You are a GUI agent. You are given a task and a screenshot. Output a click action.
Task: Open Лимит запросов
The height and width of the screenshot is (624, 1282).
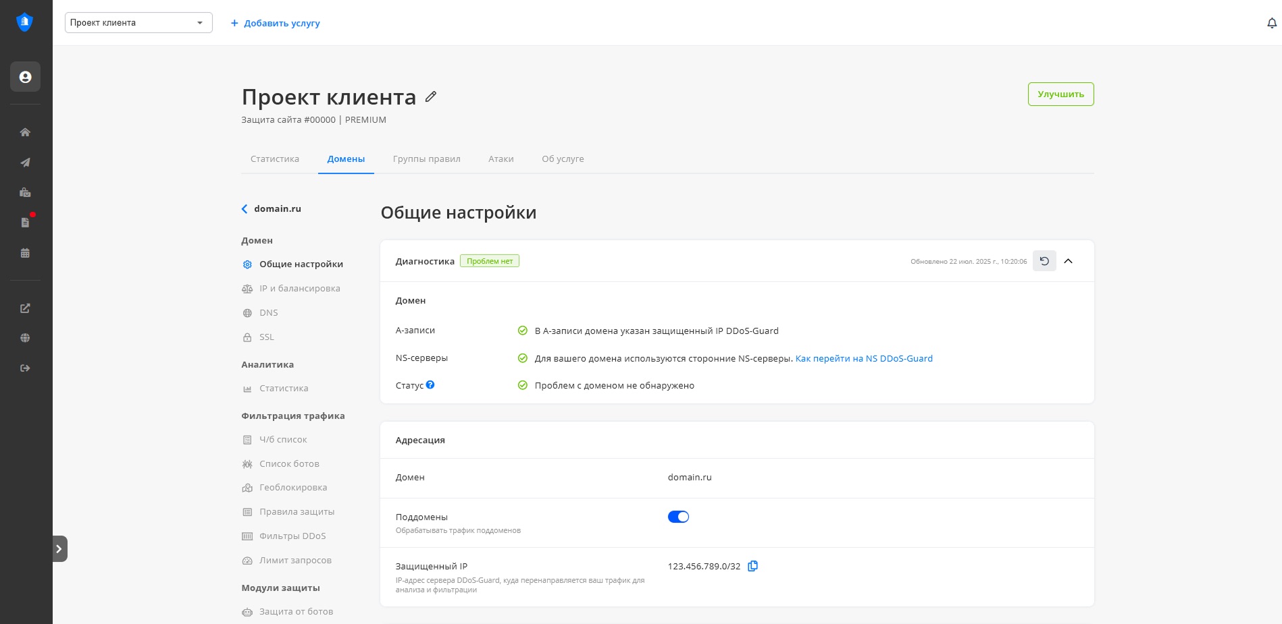[286, 561]
